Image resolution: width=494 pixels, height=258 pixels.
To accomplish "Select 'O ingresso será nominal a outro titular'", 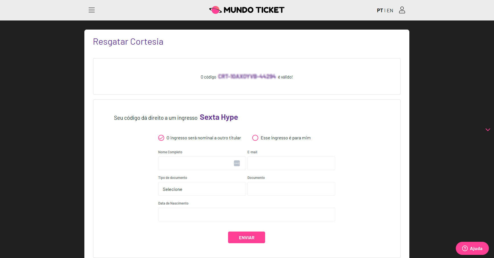I will [x=161, y=138].
